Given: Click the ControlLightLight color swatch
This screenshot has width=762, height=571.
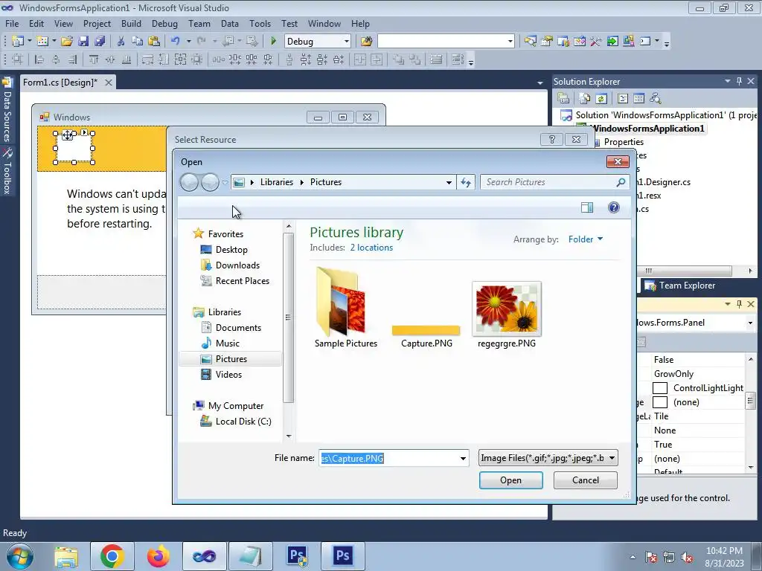Looking at the screenshot, I should (x=660, y=388).
